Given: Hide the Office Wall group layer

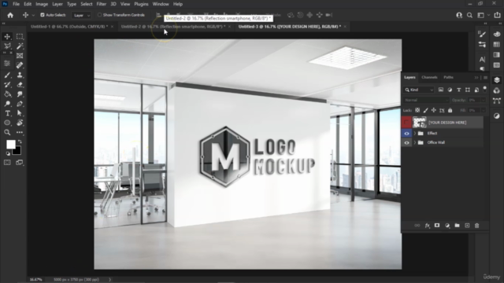Looking at the screenshot, I should click(x=406, y=142).
